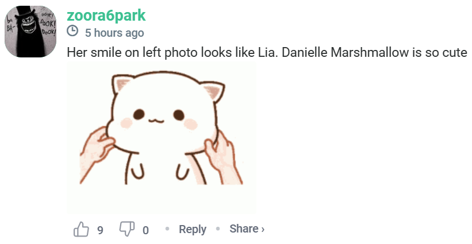Screen dimensions: 472x244
Task: Expand the arrow chevron next to Share
Action: pyautogui.click(x=263, y=230)
